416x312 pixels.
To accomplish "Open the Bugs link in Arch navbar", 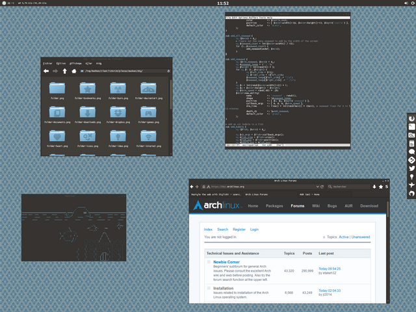I will [x=332, y=206].
